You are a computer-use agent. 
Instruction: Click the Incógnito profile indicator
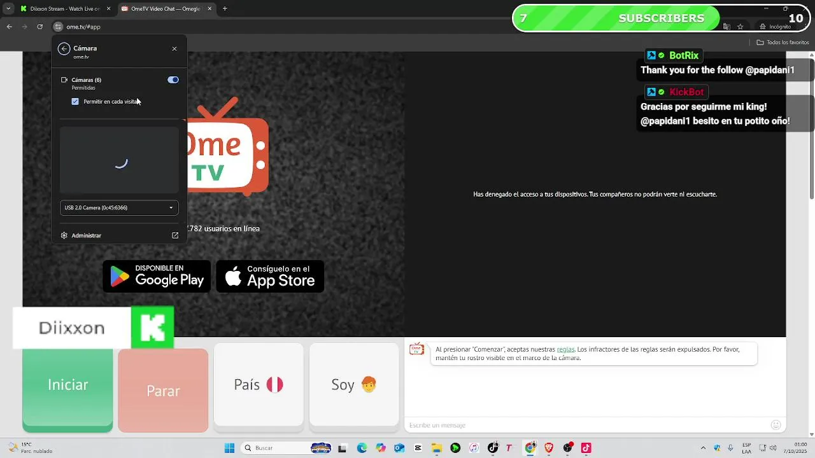(775, 27)
